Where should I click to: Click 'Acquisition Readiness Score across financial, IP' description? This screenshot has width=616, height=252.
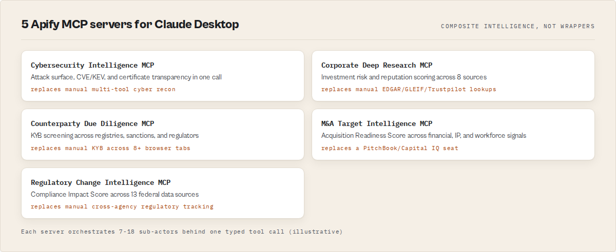coord(423,136)
